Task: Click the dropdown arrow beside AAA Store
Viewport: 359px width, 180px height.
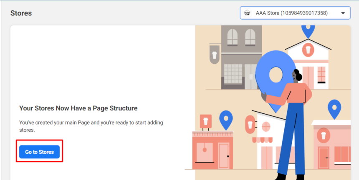Action: 343,13
